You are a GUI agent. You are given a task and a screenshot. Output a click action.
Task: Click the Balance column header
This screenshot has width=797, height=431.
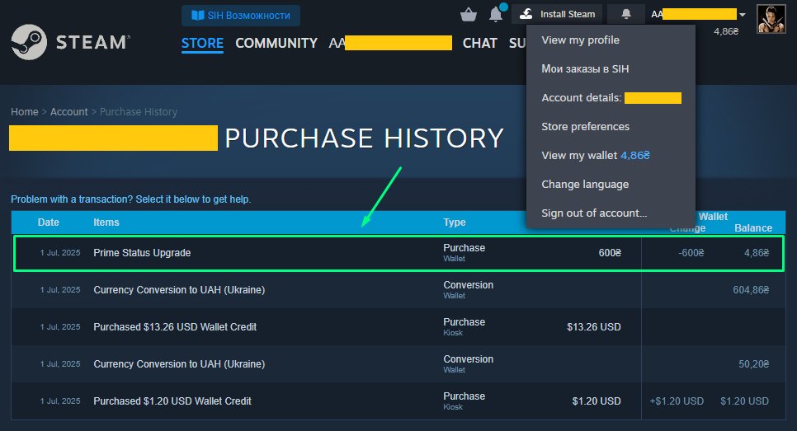click(x=753, y=228)
